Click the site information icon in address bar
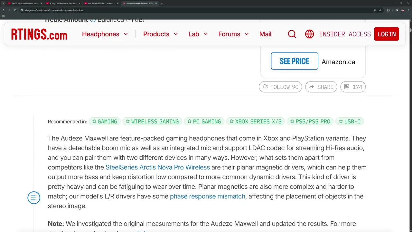The height and width of the screenshot is (232, 412). [22, 10]
